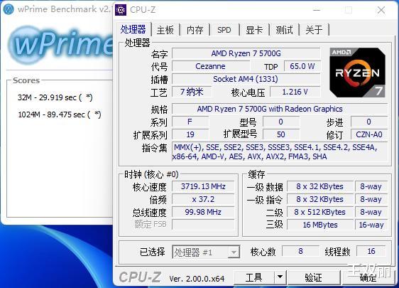Click the 8 x 512 KBytes L2 value
This screenshot has width=399, height=288.
(x=320, y=212)
